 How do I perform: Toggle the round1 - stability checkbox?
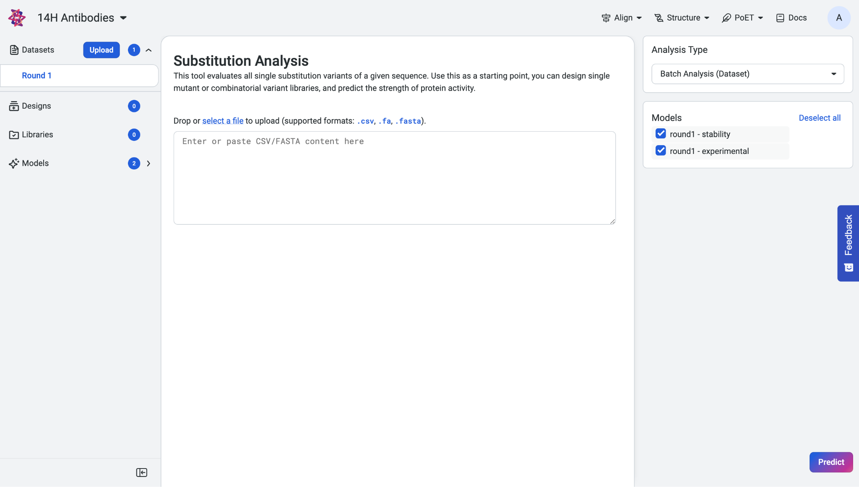coord(661,134)
